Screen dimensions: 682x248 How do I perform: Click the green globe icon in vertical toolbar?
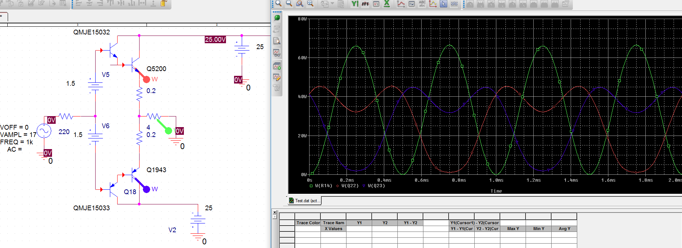[x=277, y=18]
